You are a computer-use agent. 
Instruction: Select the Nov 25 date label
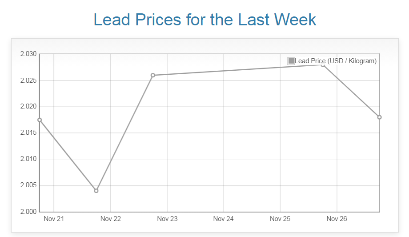(x=280, y=219)
